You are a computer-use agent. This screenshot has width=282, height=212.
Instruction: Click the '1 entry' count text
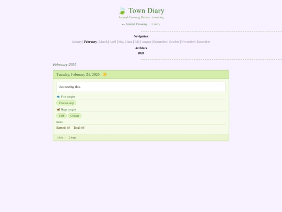coord(156,24)
